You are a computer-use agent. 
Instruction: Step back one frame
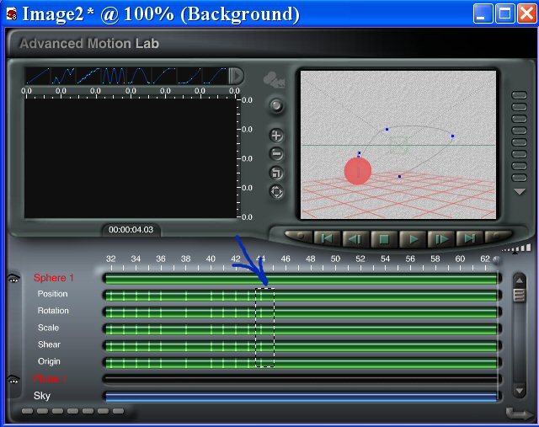[x=355, y=238]
